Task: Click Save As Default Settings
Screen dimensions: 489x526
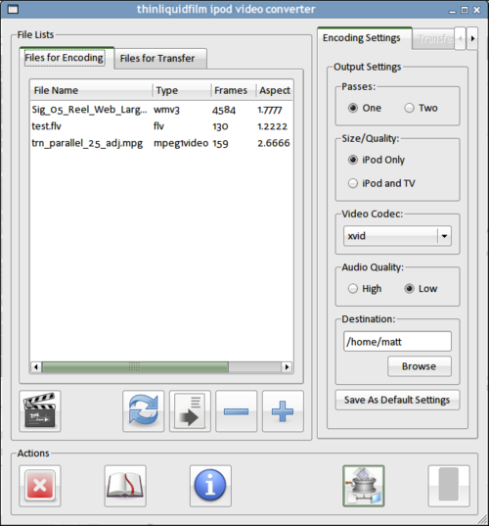Action: coord(397,400)
